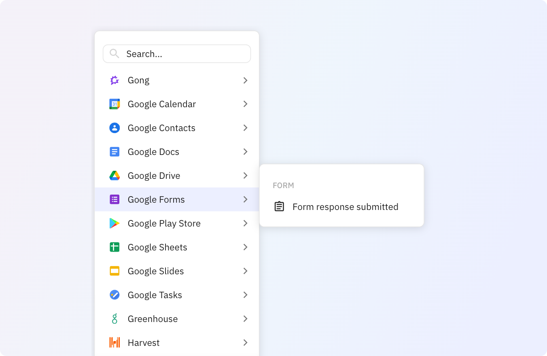Choose Google Contacts from the list
The width and height of the screenshot is (547, 356).
pyautogui.click(x=177, y=128)
